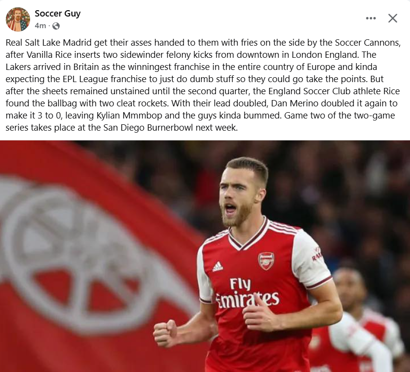Click the player's clenched fist
Image resolution: width=410 pixels, height=372 pixels.
click(165, 333)
